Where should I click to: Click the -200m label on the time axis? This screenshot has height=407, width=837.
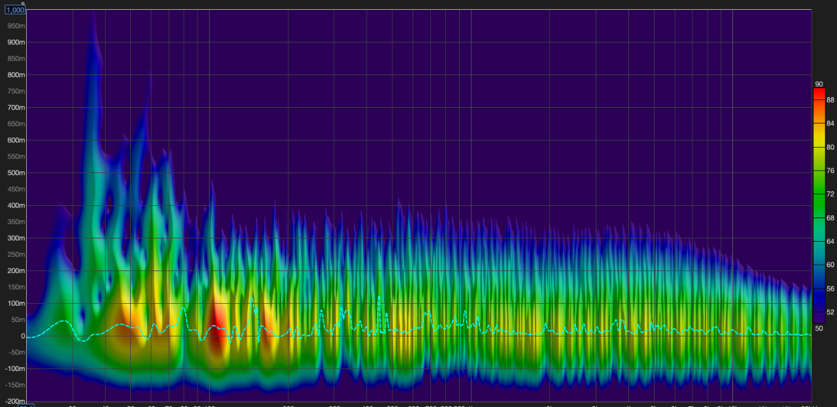tap(14, 400)
